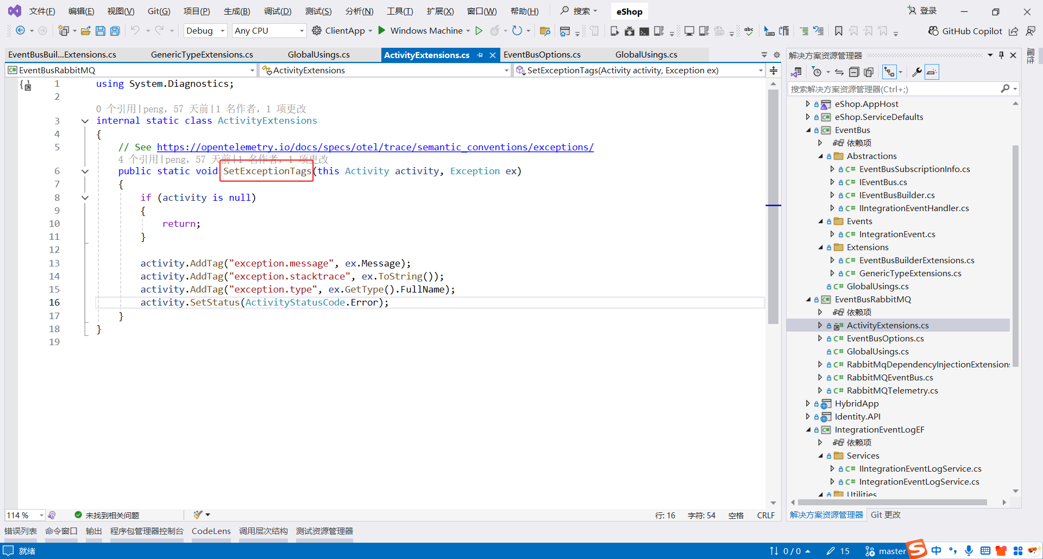Toggle pin on ActivityExtensions.cs tab

480,55
